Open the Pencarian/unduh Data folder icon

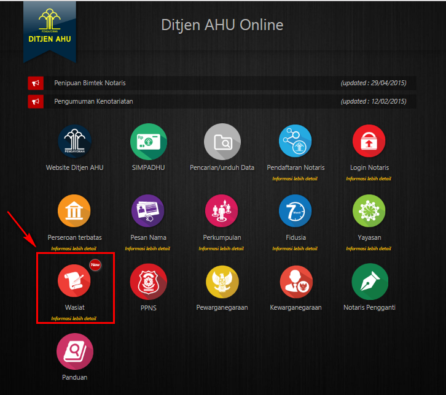pyautogui.click(x=222, y=142)
